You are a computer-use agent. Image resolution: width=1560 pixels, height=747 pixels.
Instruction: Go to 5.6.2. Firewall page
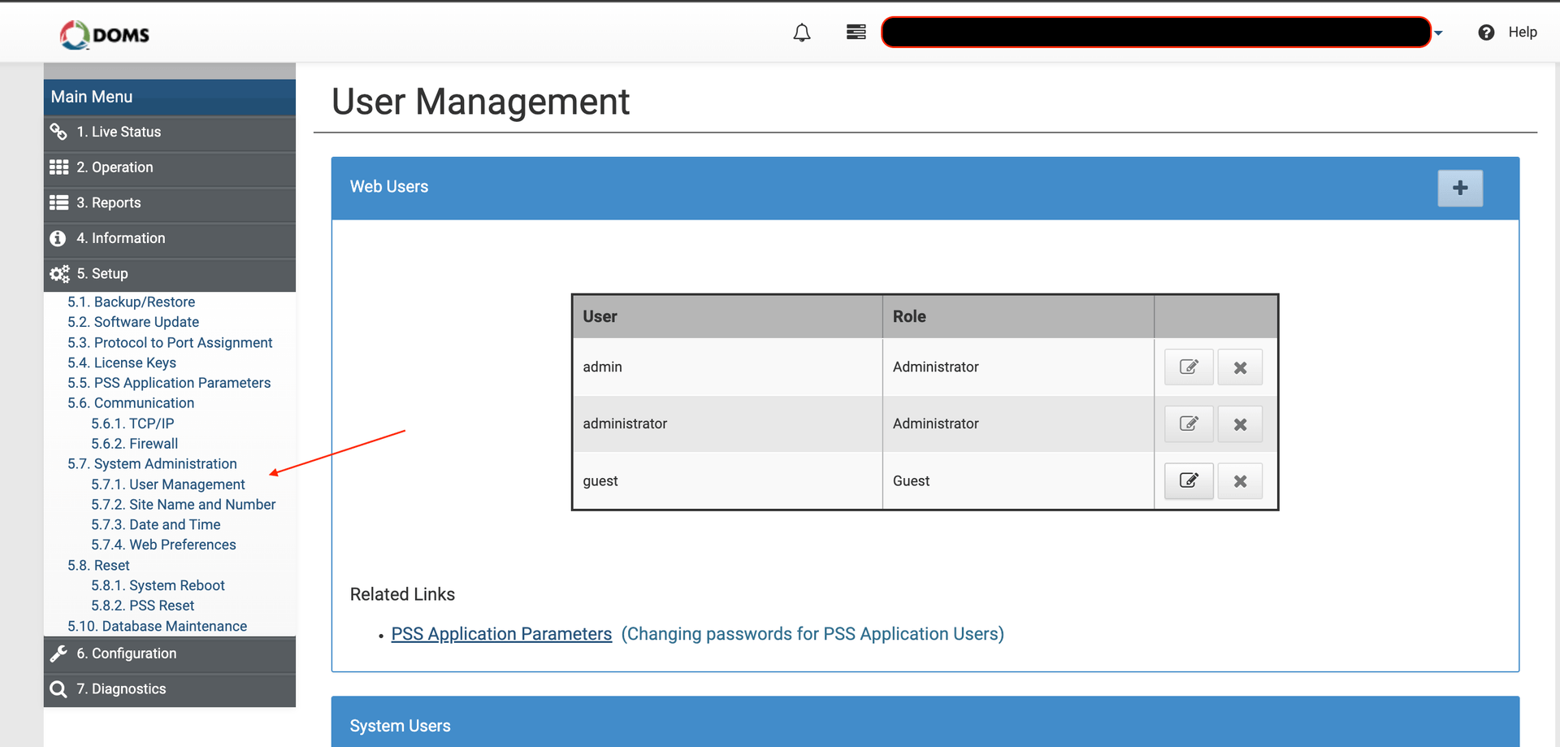click(x=134, y=444)
